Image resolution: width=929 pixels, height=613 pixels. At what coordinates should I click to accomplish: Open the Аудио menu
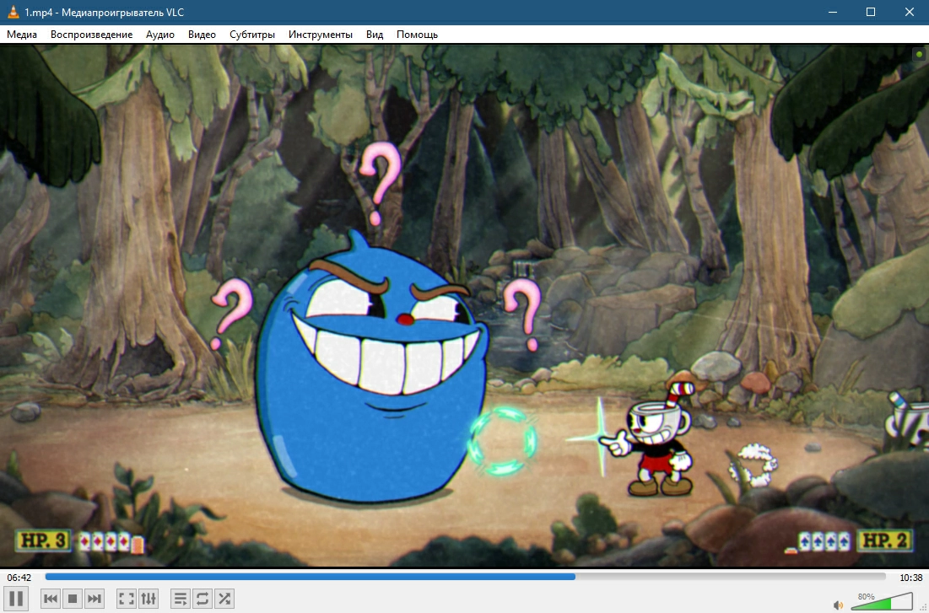pos(160,35)
